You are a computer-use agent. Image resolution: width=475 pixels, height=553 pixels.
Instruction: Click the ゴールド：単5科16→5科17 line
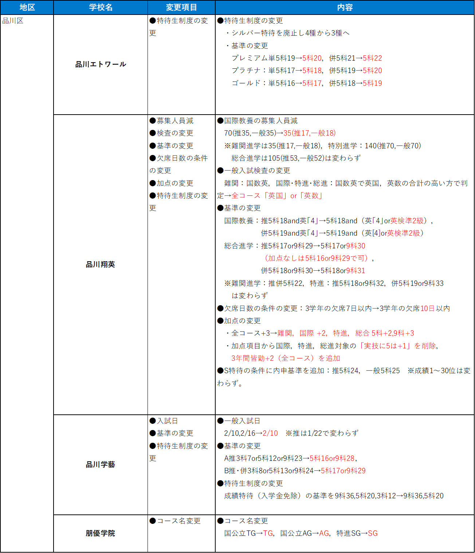[x=307, y=83]
